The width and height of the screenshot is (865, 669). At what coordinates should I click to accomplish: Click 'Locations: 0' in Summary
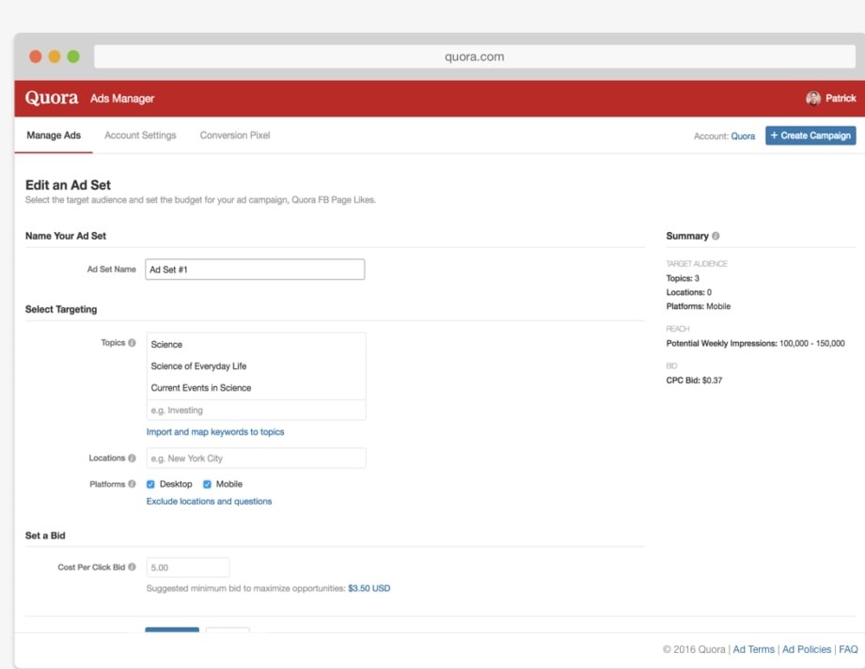tap(689, 292)
